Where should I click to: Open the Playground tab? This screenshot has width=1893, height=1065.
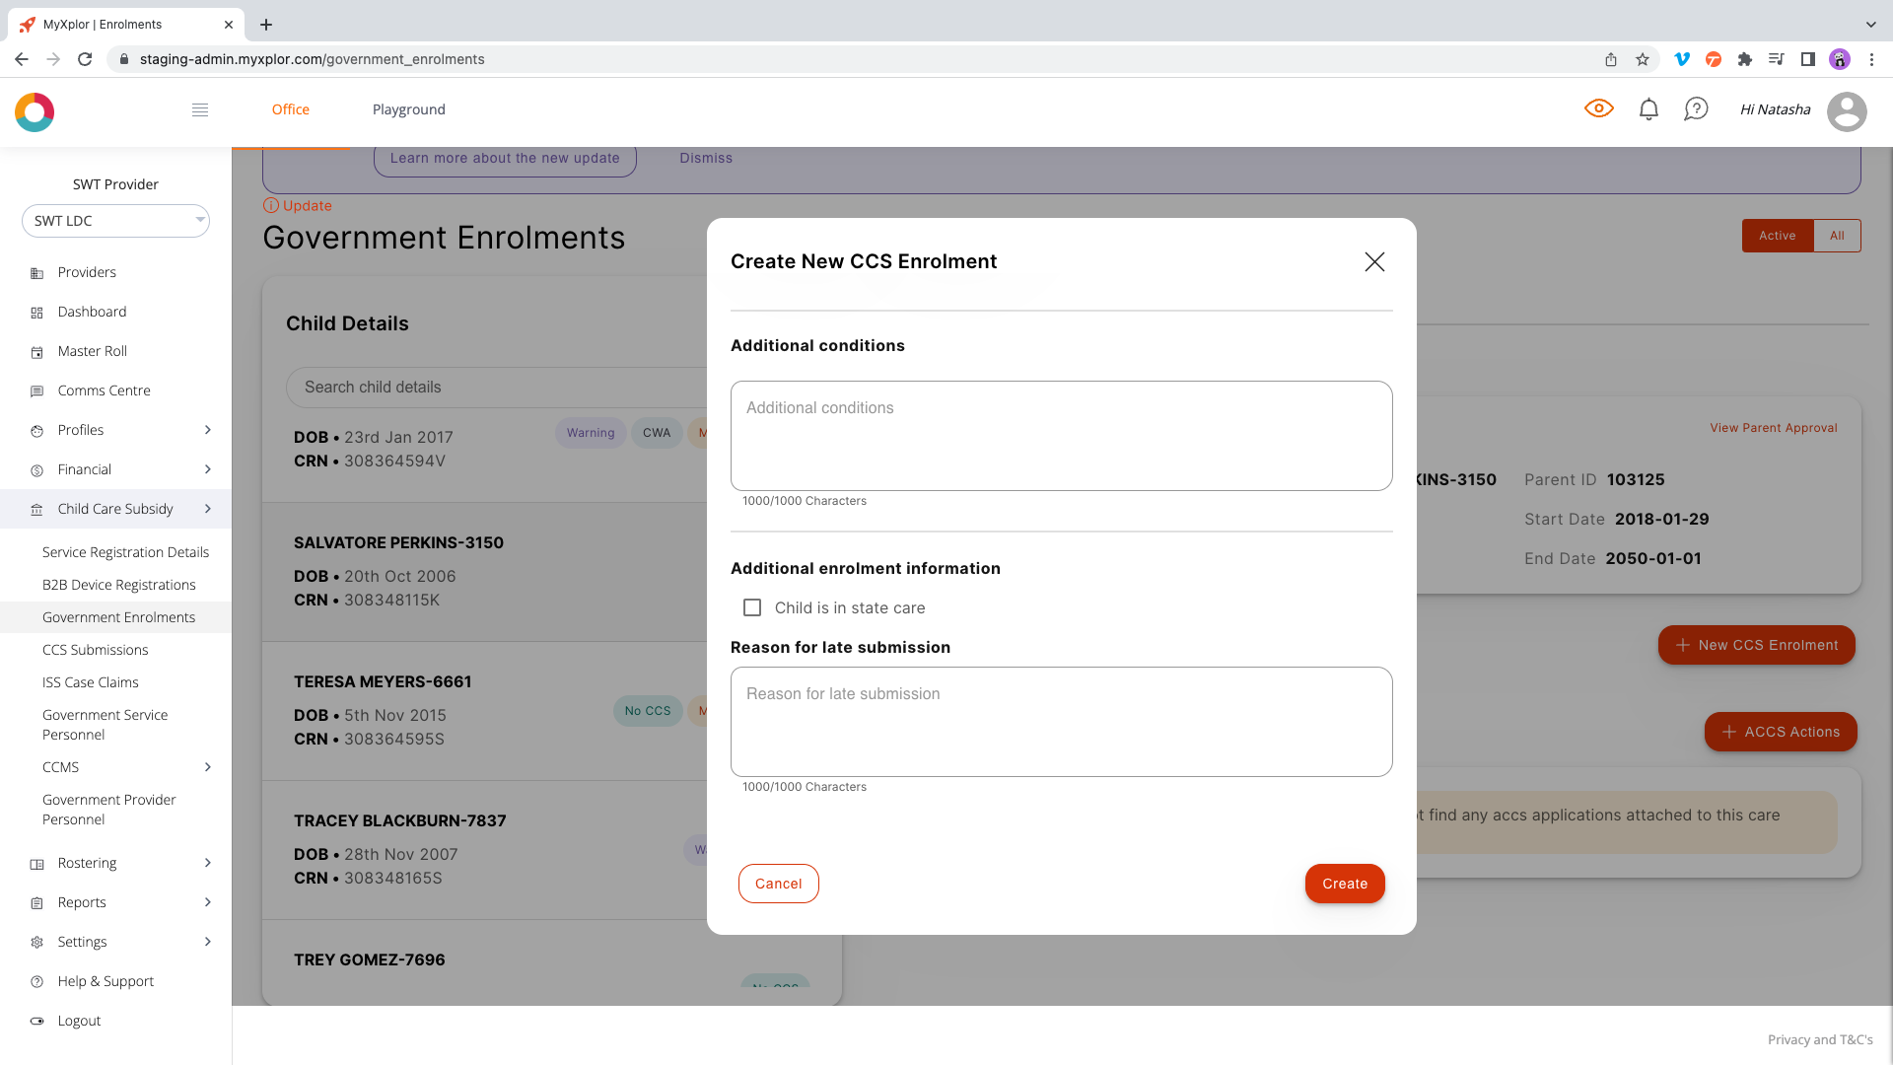(408, 109)
